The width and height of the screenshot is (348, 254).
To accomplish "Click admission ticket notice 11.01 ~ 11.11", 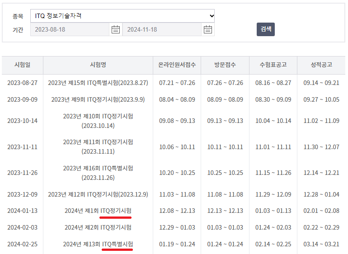I will 273,147.
